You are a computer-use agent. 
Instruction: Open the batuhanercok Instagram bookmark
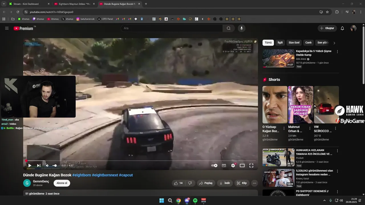pyautogui.click(x=86, y=19)
